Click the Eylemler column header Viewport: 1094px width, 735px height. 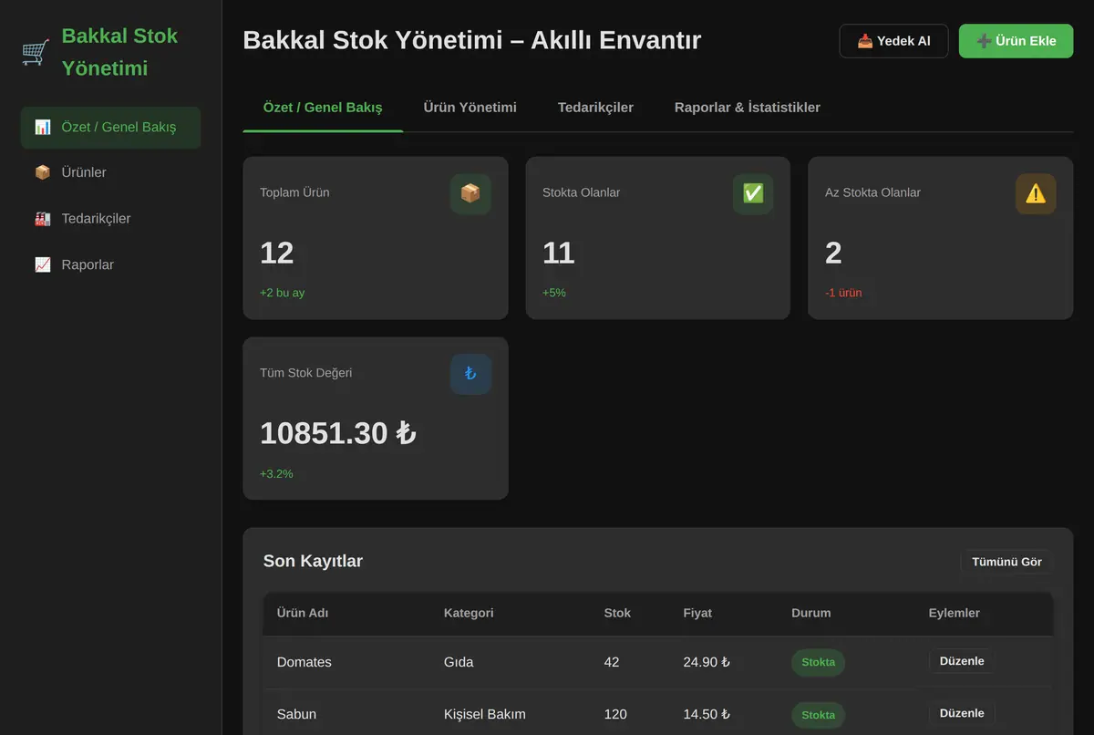click(x=955, y=613)
